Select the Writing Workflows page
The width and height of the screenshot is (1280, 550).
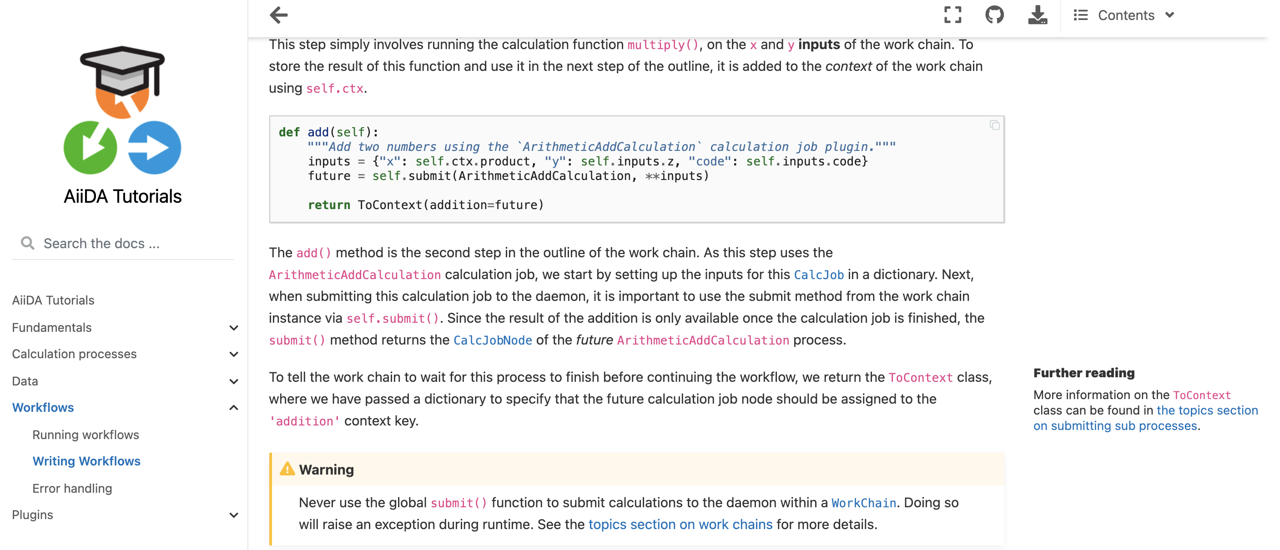coord(86,461)
